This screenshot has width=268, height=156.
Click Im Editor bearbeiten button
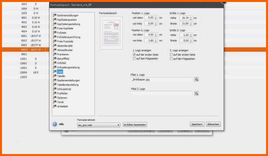click(135, 125)
